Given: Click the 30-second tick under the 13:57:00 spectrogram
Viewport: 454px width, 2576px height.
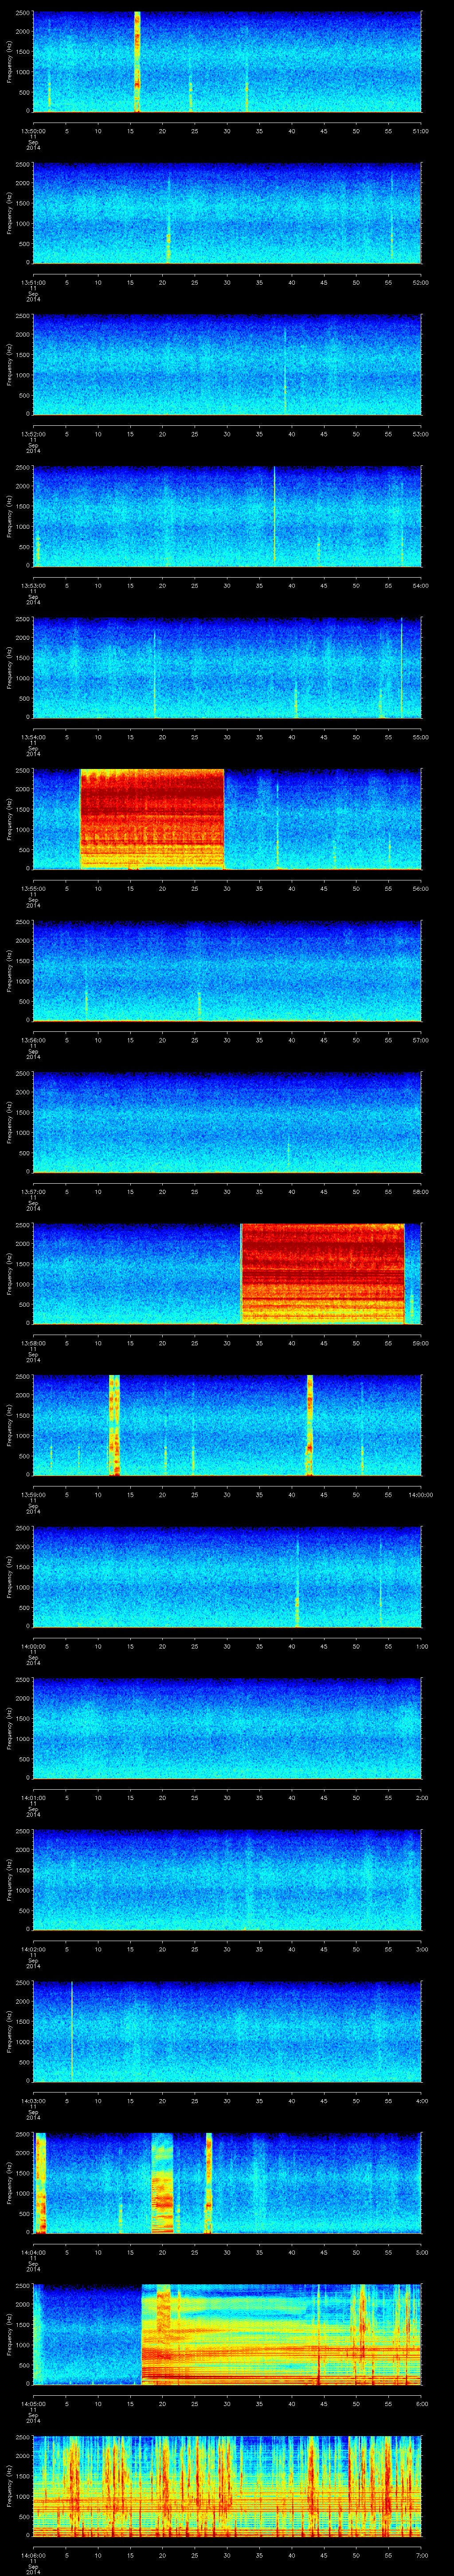Looking at the screenshot, I should (227, 1191).
